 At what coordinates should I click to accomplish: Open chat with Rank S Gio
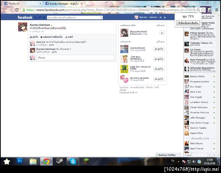pyautogui.click(x=200, y=92)
